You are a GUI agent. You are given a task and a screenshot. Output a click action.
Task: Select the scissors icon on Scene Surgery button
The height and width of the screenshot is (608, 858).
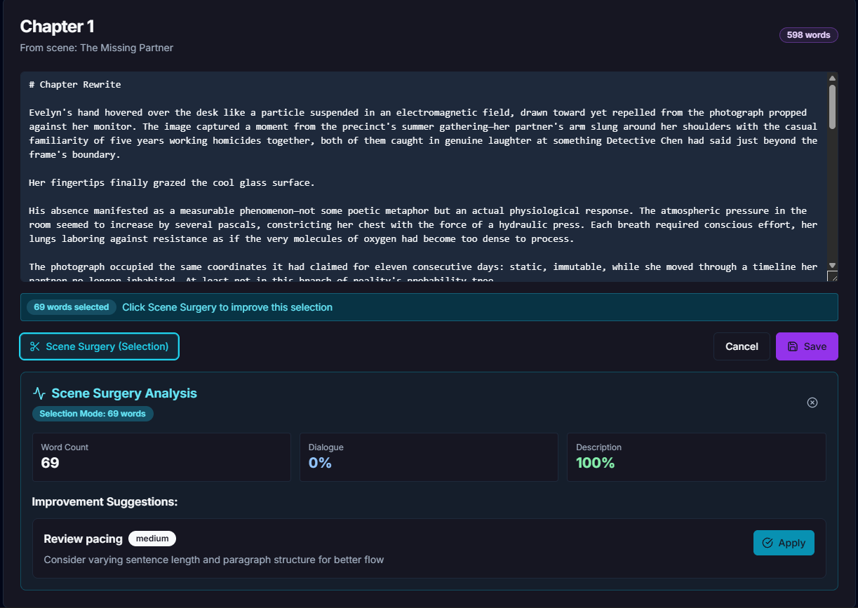tap(34, 346)
